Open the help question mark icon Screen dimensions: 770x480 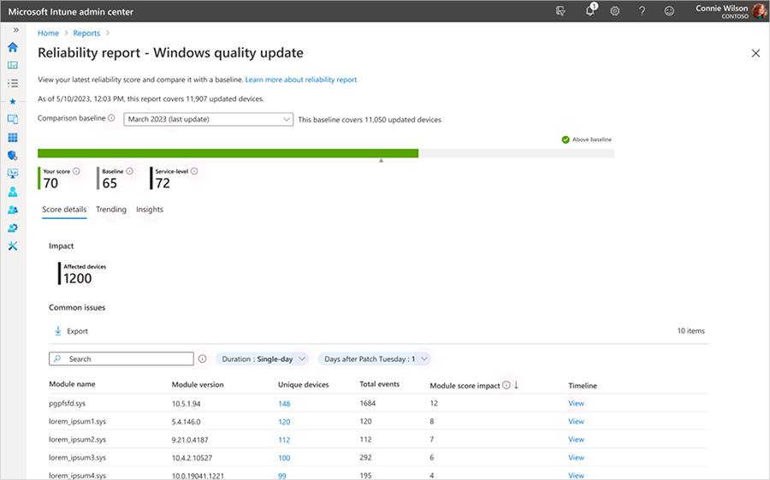tap(642, 11)
